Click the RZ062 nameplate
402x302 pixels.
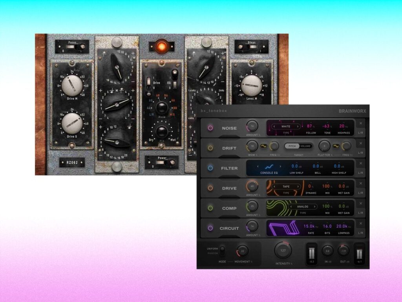[72, 162]
